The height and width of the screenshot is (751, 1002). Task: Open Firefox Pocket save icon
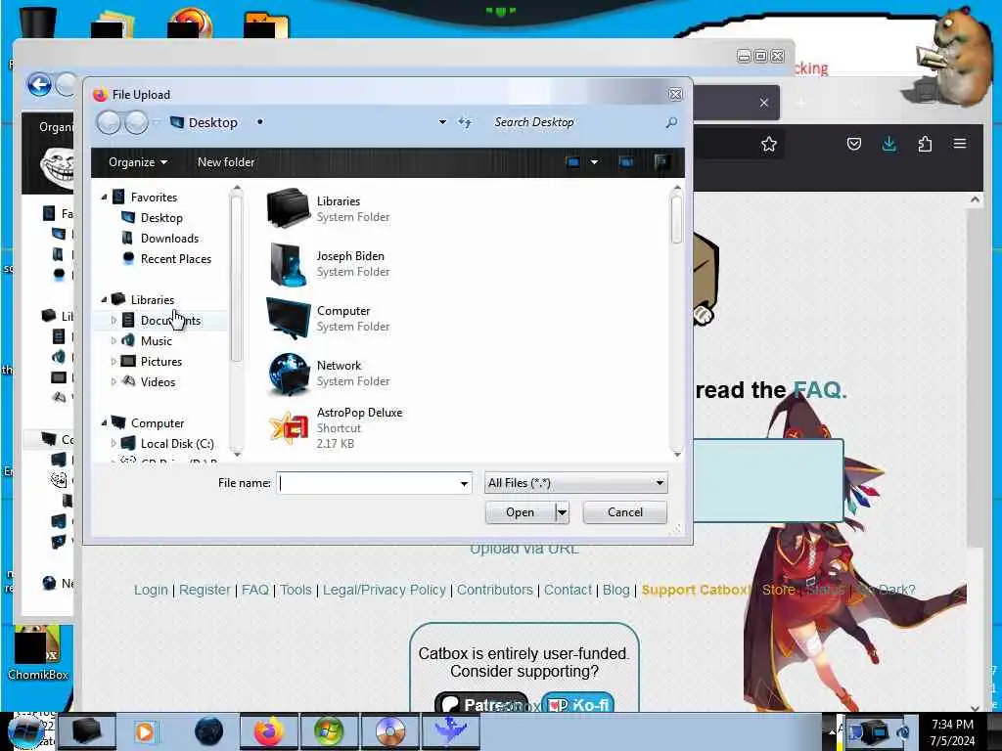(x=853, y=145)
